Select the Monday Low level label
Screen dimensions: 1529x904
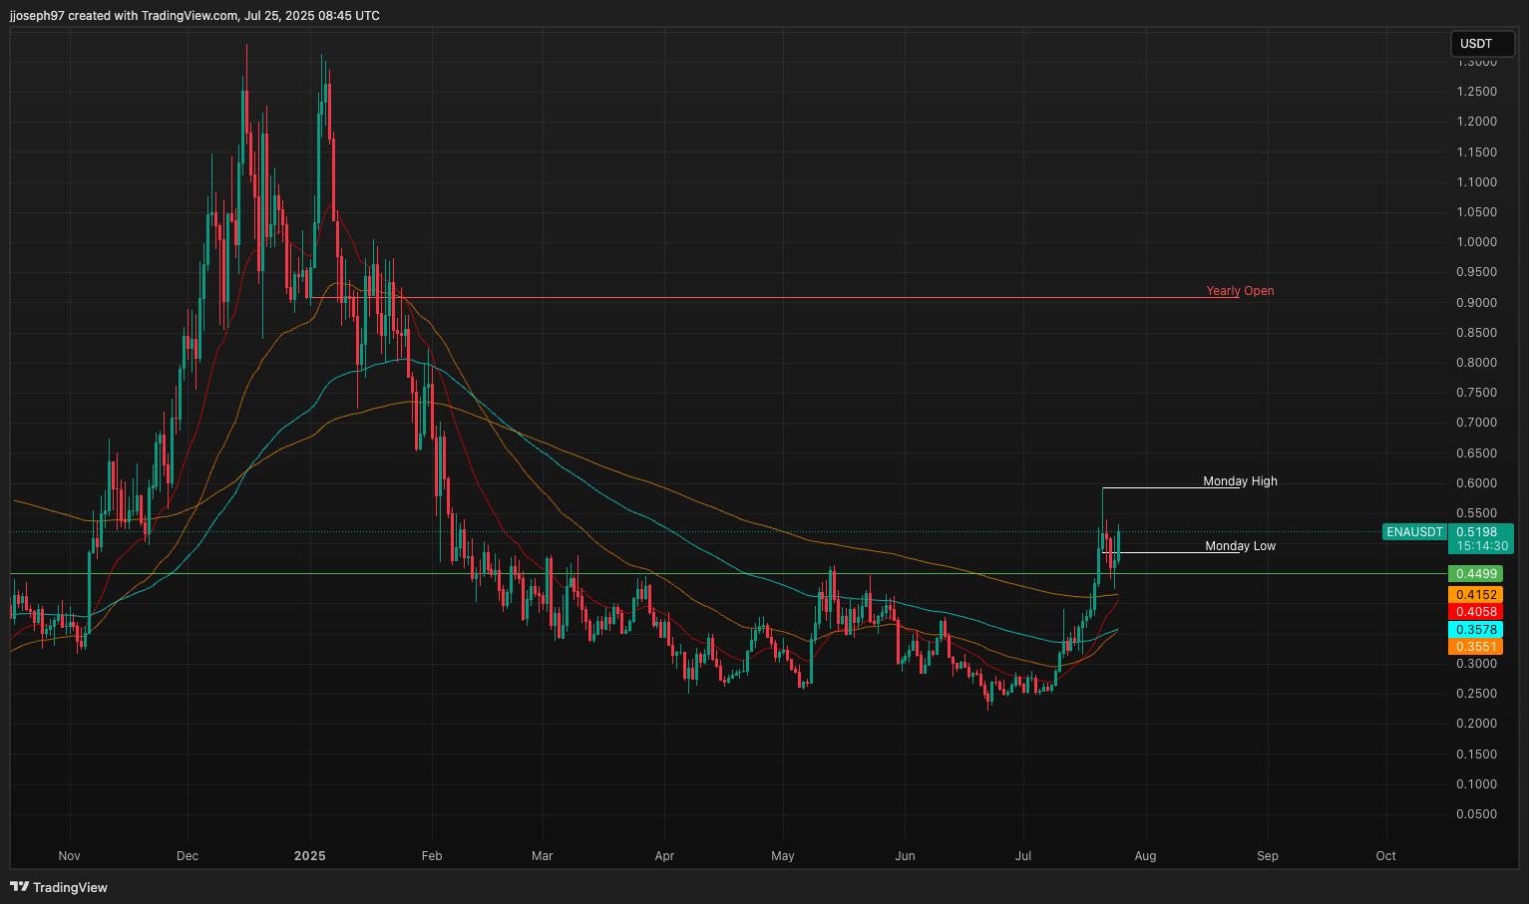coord(1240,546)
